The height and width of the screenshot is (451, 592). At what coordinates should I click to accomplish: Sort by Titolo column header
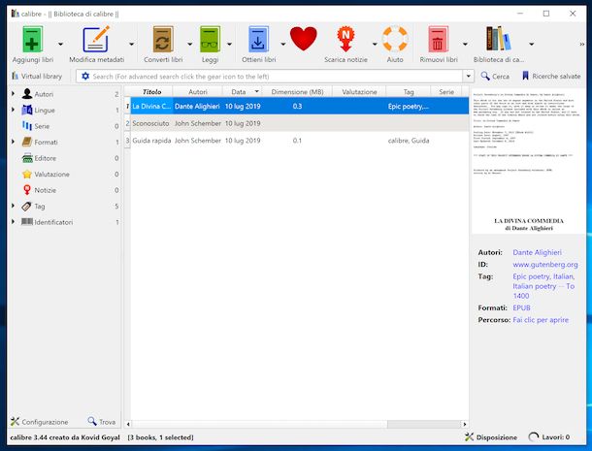(151, 92)
